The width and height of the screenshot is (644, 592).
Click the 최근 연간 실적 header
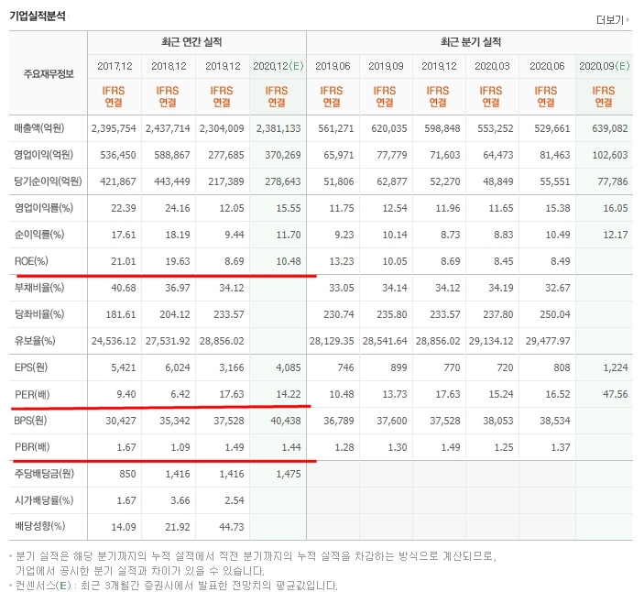(191, 42)
